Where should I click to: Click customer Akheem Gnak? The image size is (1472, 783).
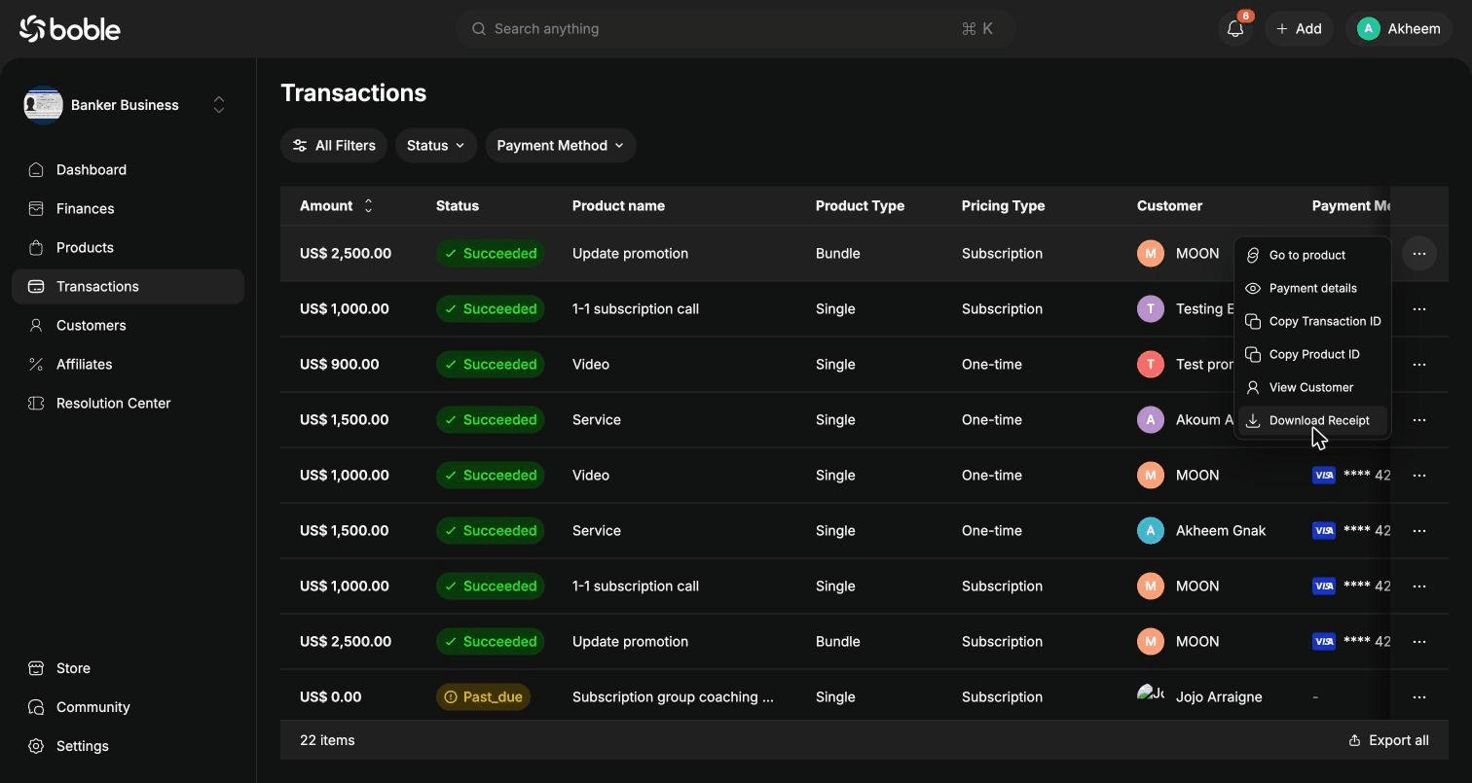click(x=1201, y=530)
